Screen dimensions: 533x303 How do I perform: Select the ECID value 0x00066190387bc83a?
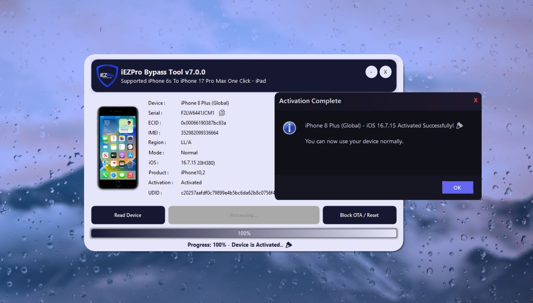click(x=204, y=123)
